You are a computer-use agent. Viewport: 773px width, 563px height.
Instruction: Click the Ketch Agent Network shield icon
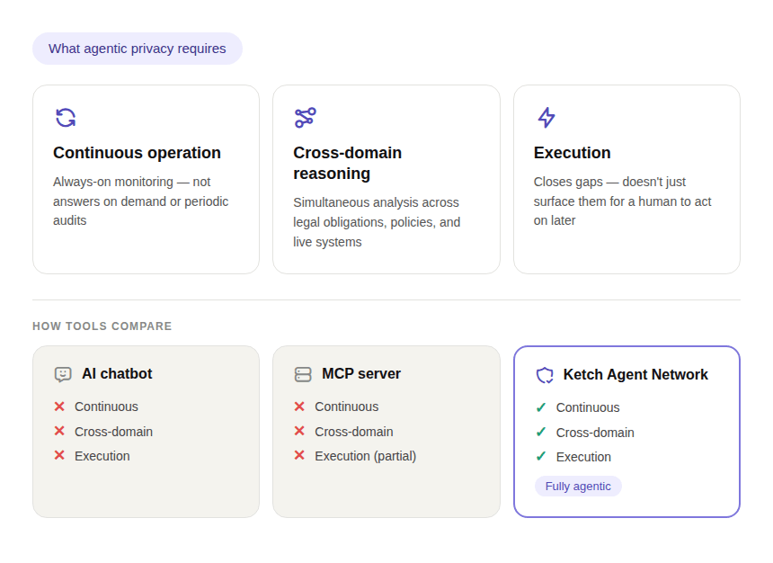pyautogui.click(x=545, y=376)
